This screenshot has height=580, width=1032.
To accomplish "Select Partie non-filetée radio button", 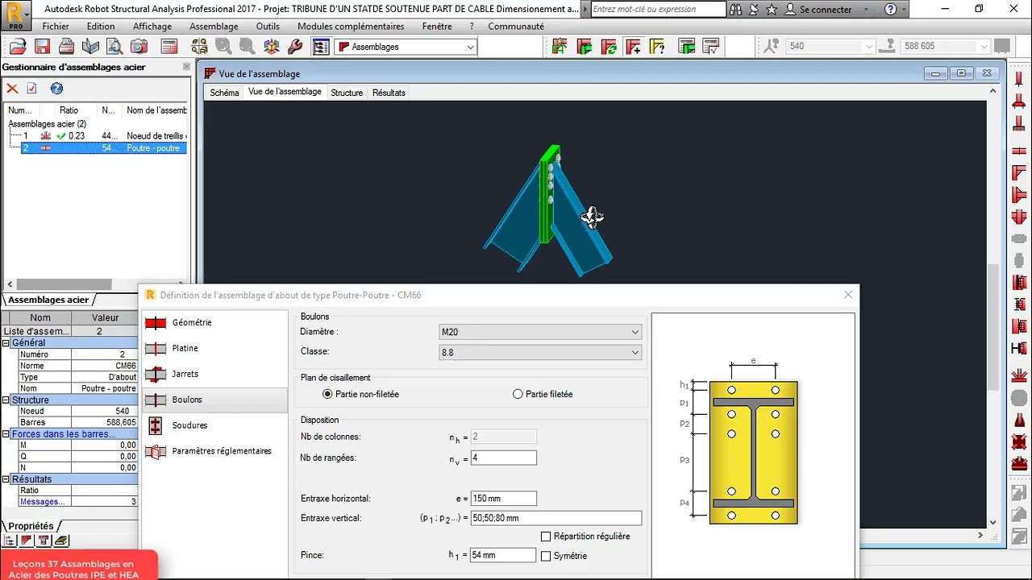I will coord(327,394).
